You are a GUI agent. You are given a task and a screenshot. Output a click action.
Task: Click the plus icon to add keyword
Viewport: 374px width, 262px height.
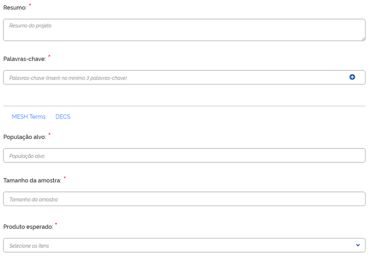pos(352,77)
